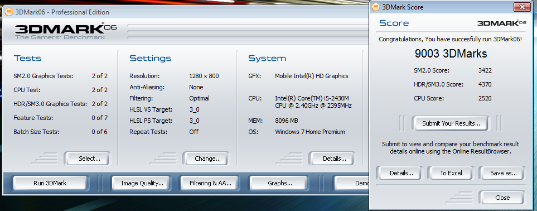This screenshot has width=537, height=211.
Task: Export scores with To Excel button
Action: coord(451,173)
